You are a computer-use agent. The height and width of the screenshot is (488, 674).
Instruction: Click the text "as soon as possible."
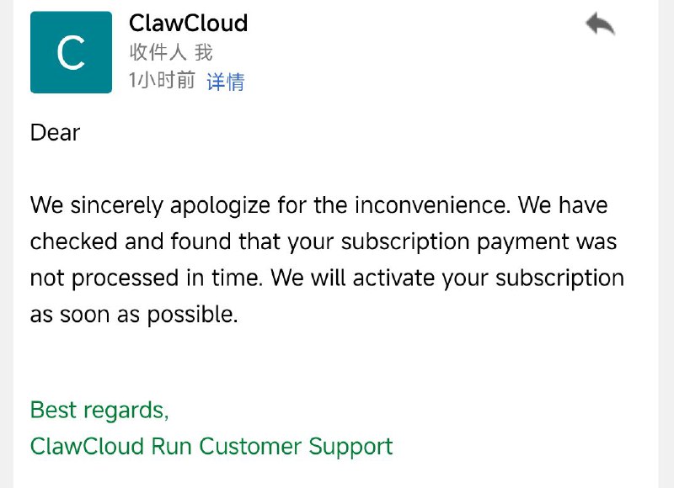[x=134, y=314]
